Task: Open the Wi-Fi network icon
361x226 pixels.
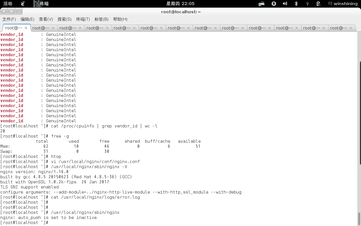Action: 307,4
